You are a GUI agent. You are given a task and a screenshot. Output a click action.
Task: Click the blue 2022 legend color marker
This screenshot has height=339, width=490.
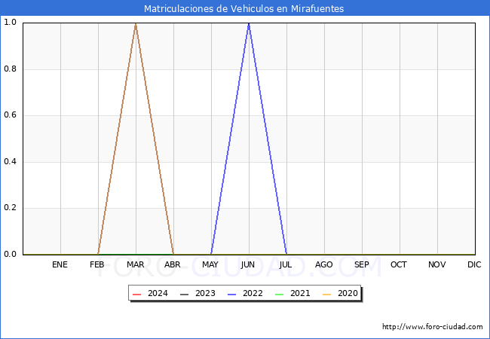pos(232,295)
